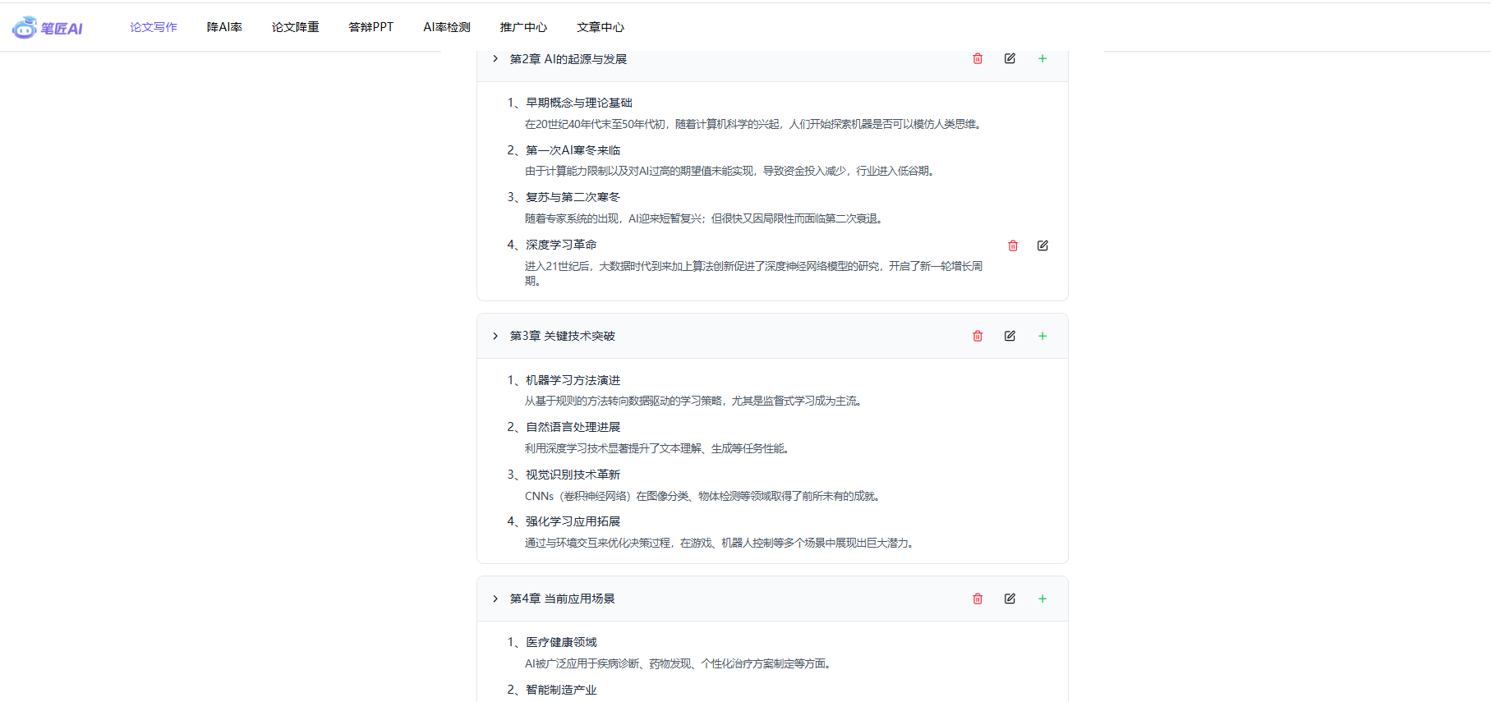Collapse the 第3章 chapter chevron
The width and height of the screenshot is (1491, 702).
coord(495,336)
